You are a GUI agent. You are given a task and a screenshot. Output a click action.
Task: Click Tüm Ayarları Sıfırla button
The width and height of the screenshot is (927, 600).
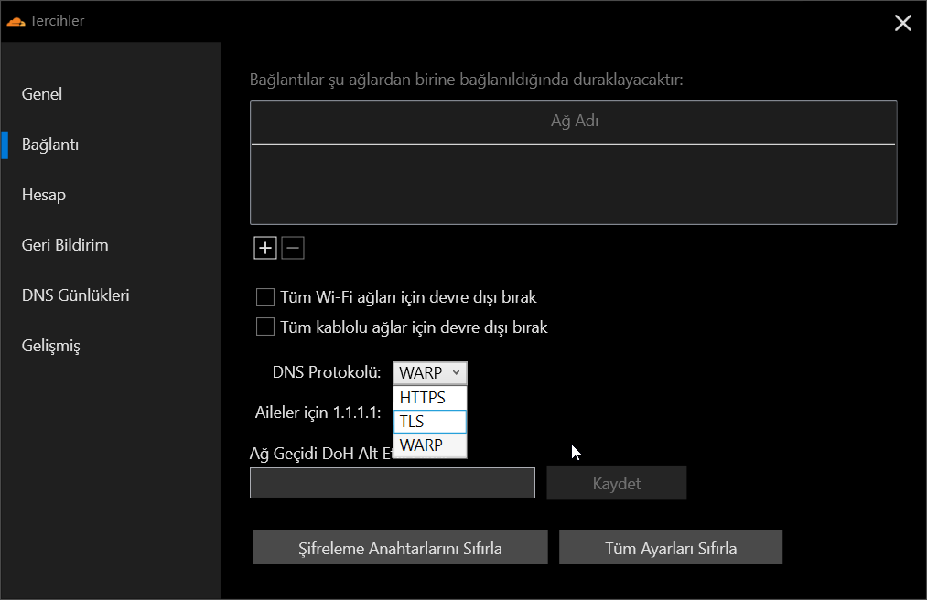click(x=671, y=547)
